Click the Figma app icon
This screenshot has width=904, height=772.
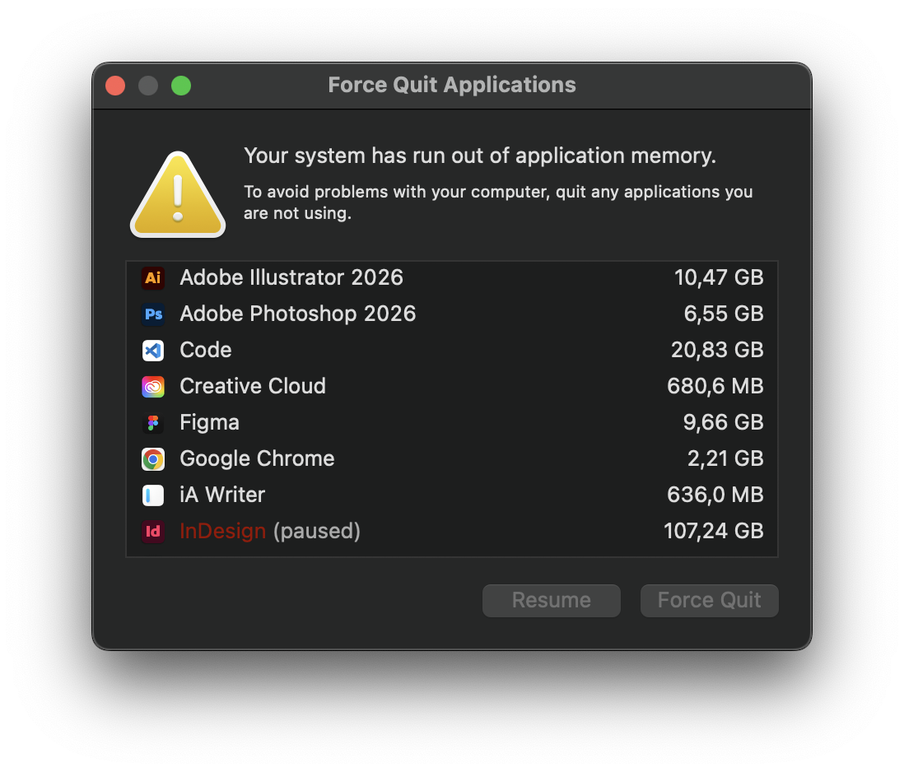153,423
